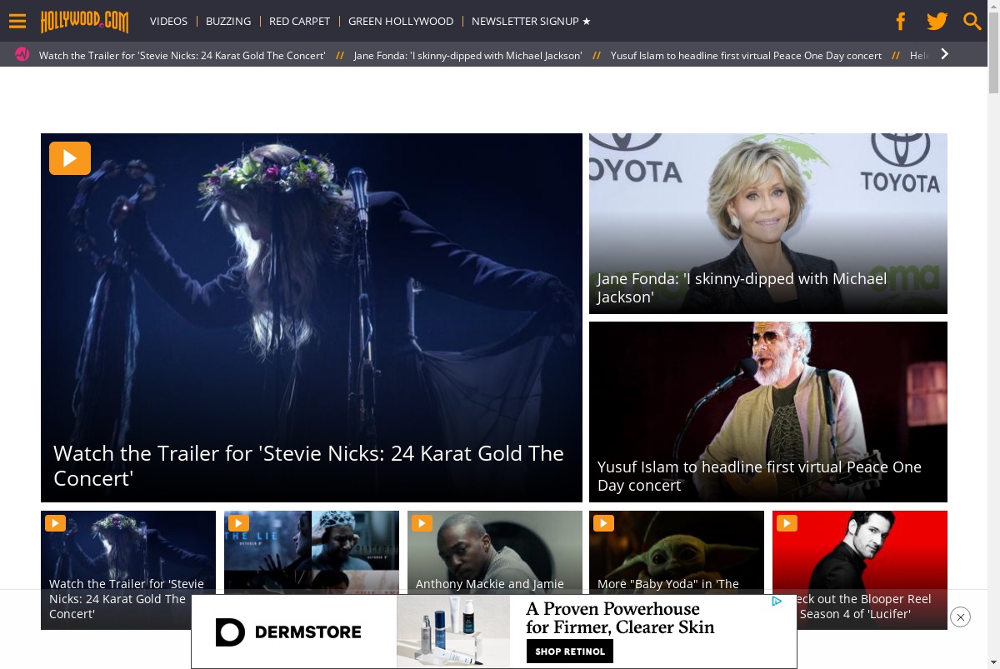The height and width of the screenshot is (669, 1000).
Task: Close the bottom Dermstore ad banner
Action: 960,617
